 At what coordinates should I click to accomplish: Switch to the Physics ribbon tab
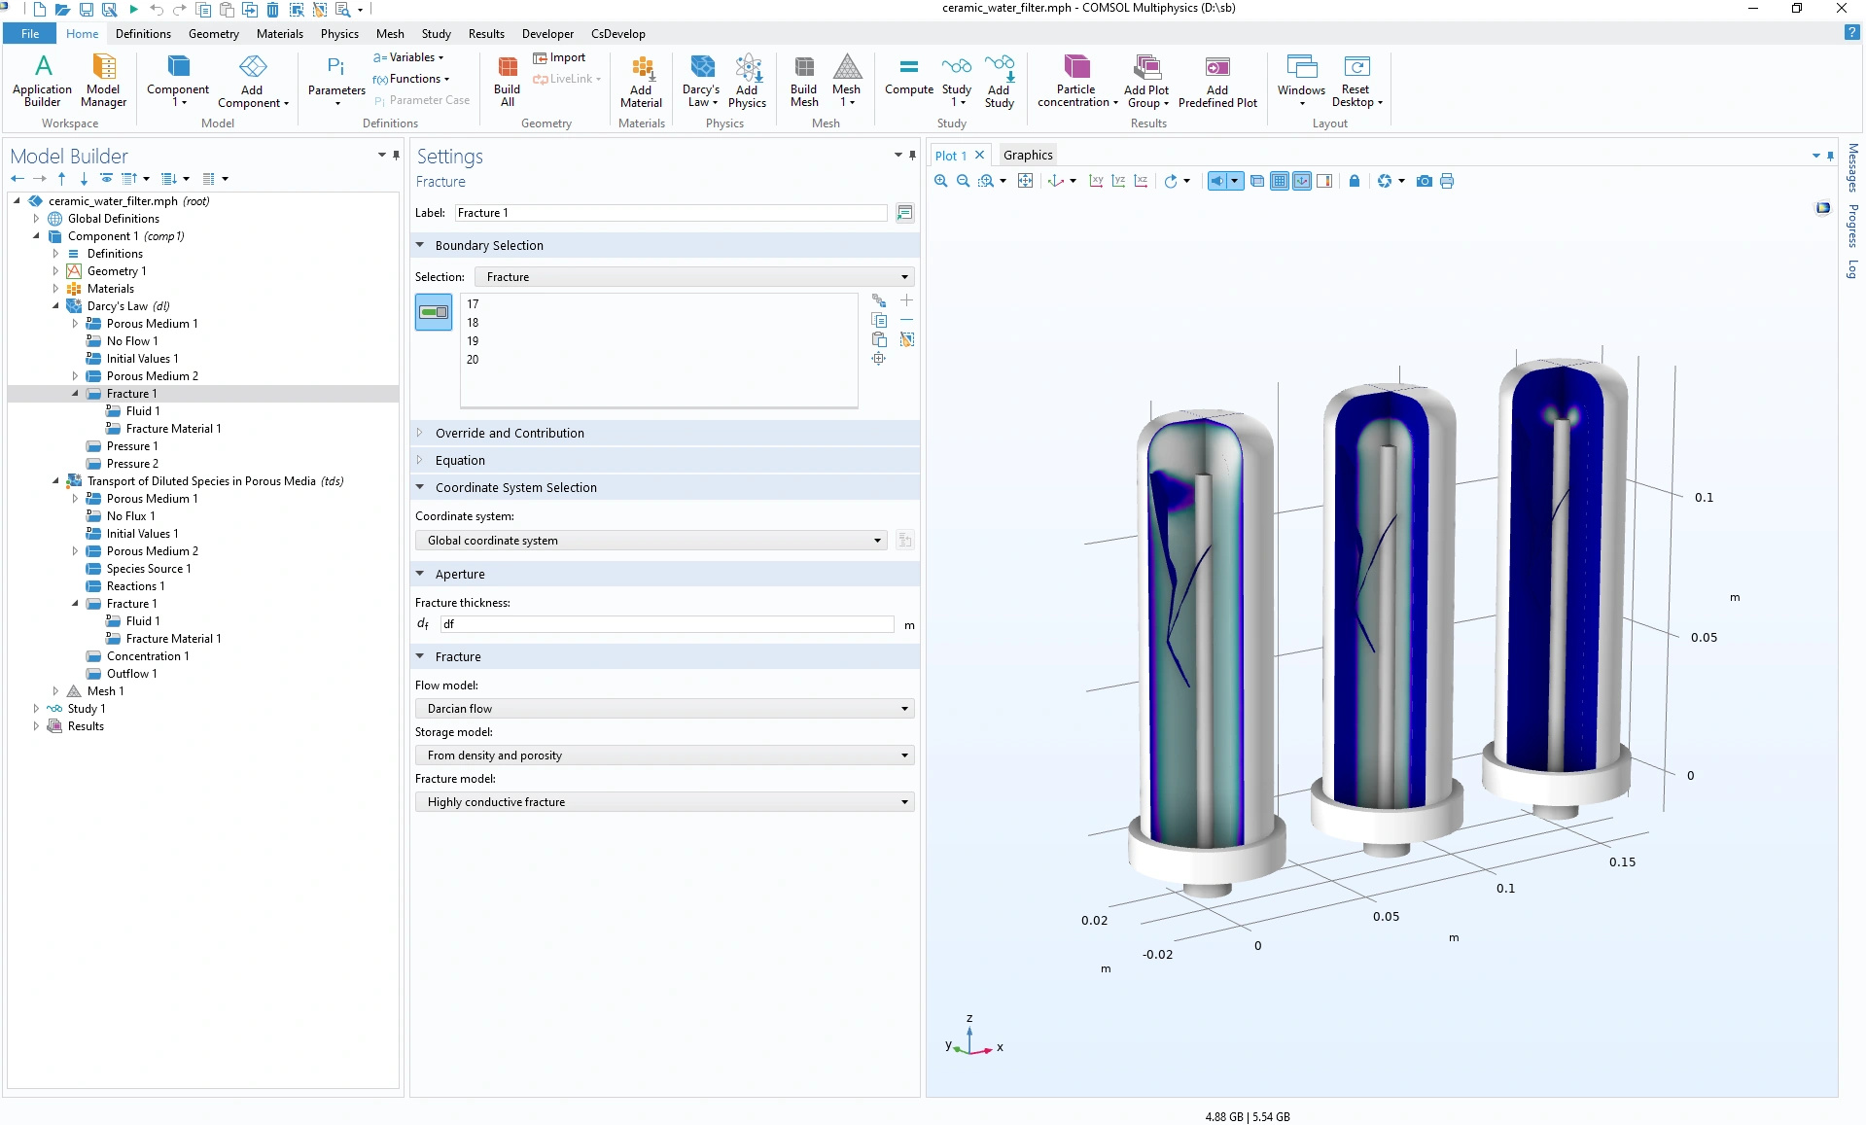[x=339, y=33]
